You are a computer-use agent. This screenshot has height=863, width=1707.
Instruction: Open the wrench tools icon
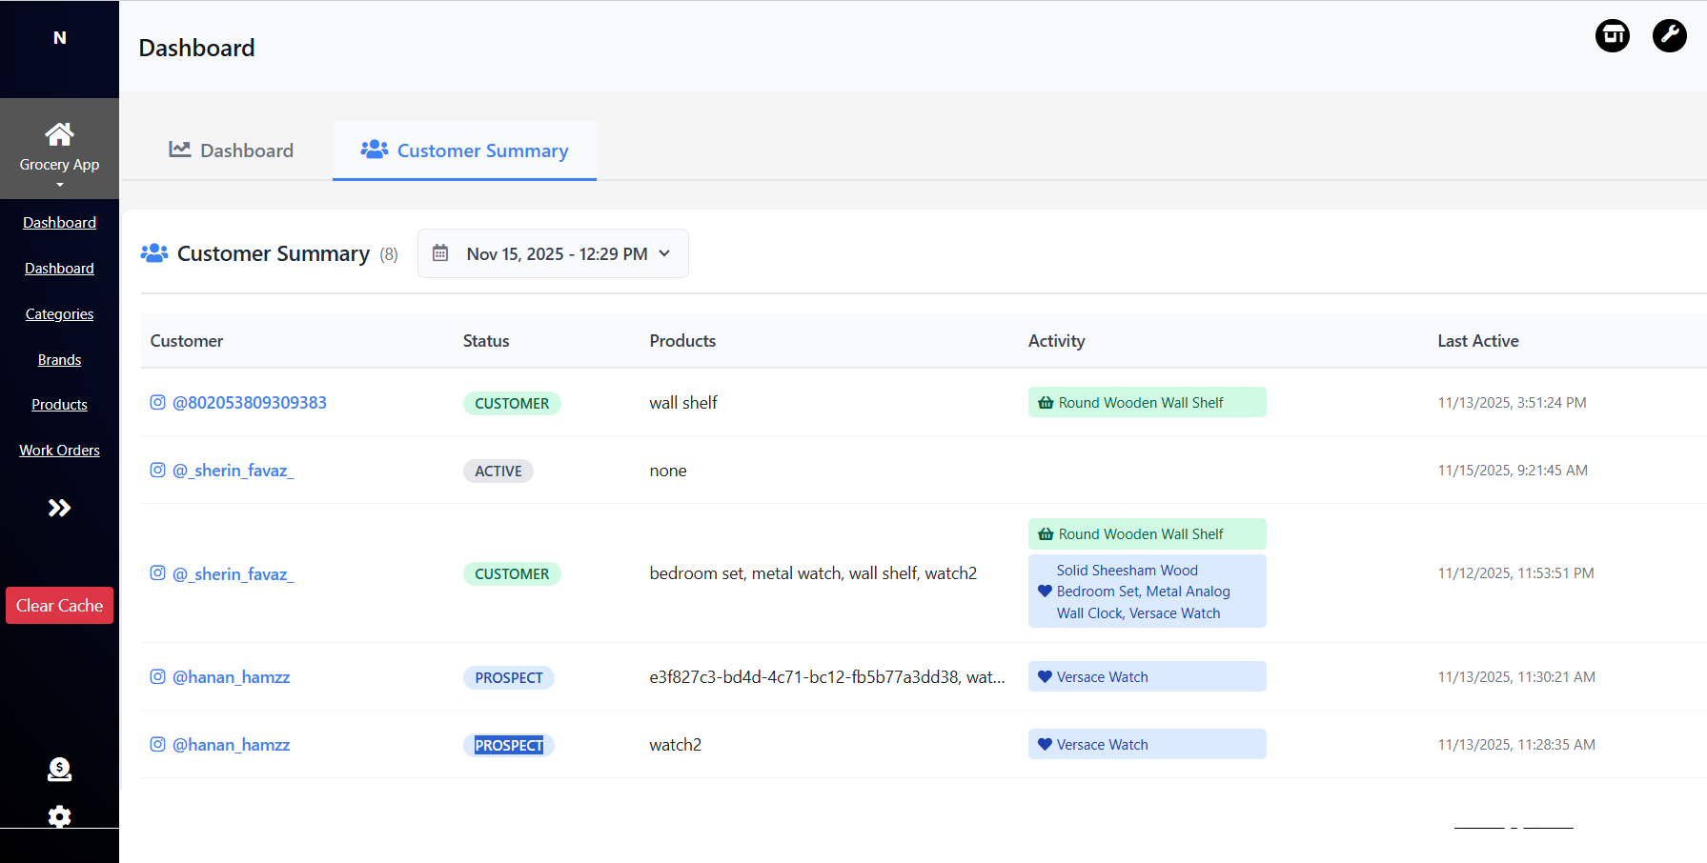1669,36
